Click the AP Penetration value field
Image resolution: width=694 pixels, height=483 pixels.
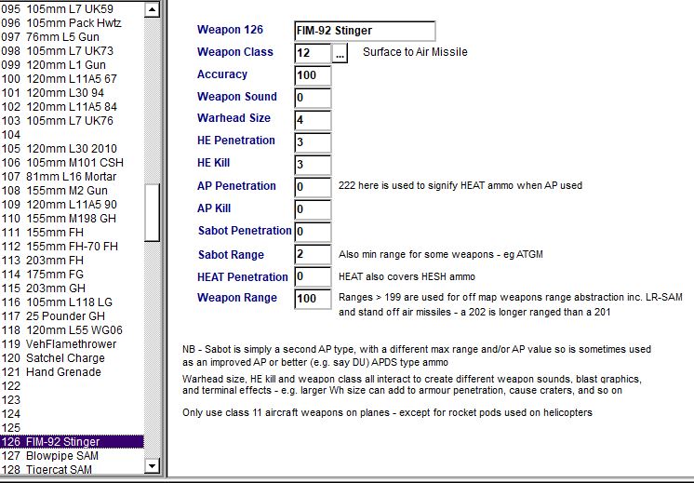pos(313,188)
